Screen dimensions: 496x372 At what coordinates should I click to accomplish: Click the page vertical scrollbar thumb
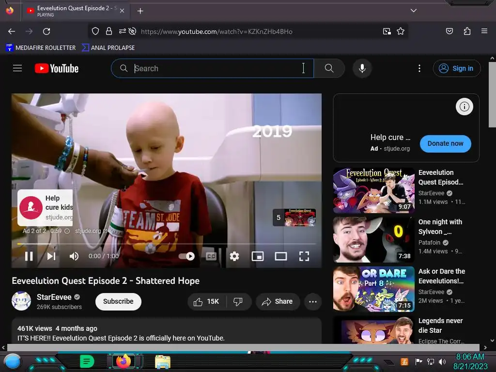[x=492, y=94]
